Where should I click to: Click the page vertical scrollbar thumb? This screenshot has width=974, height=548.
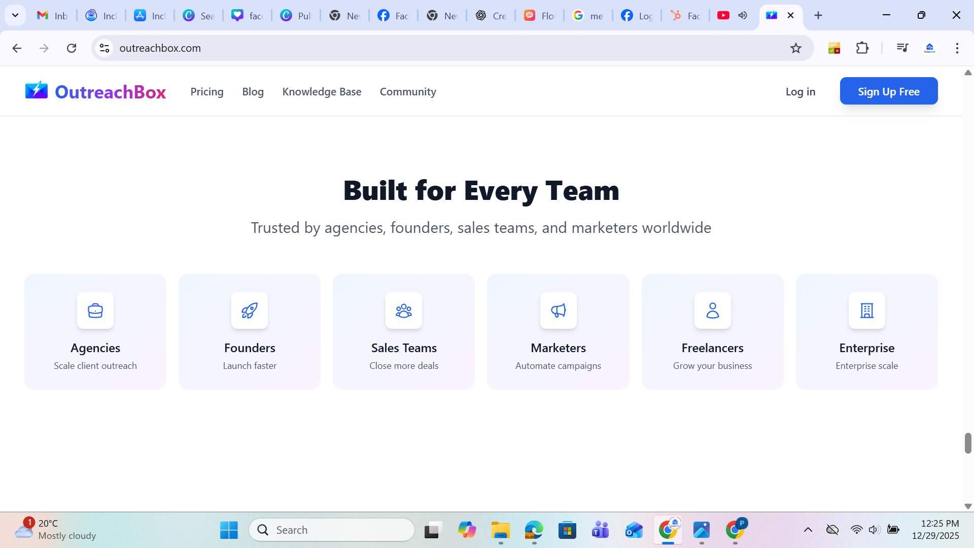click(x=967, y=443)
